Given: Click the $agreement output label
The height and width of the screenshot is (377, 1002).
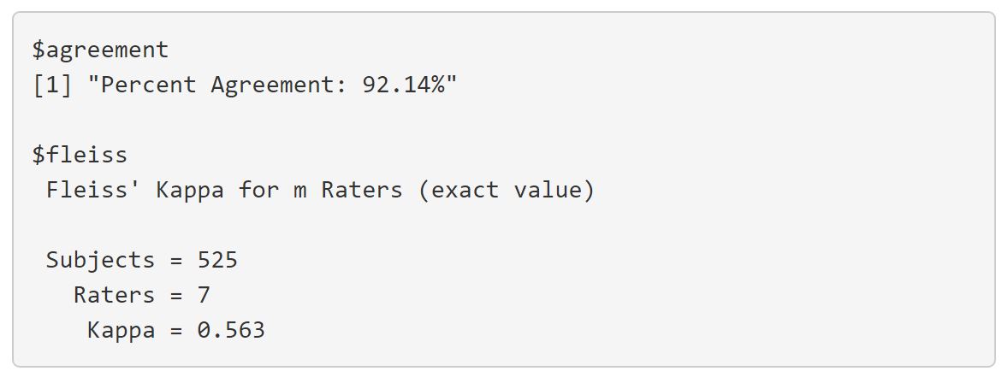Looking at the screenshot, I should tap(100, 50).
